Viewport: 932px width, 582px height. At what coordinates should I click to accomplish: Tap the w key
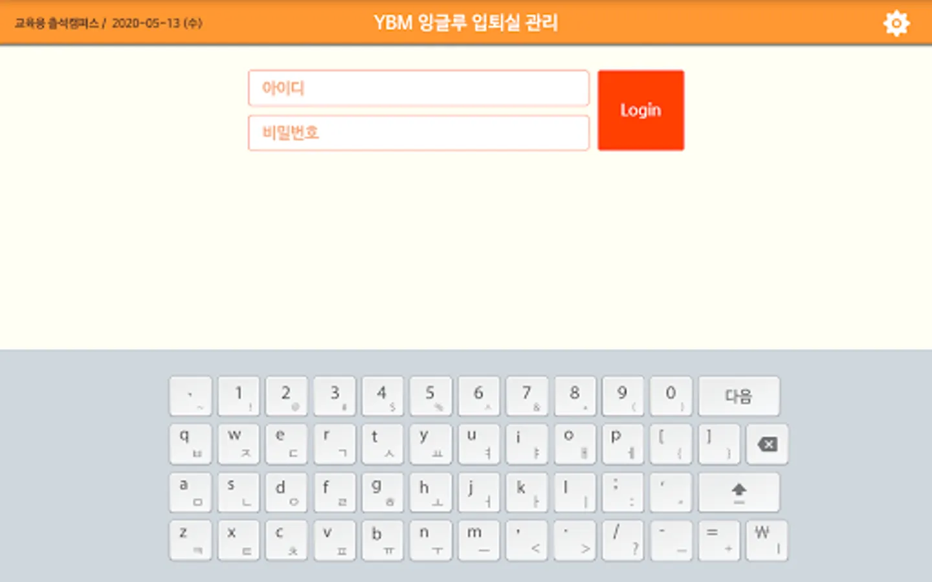(x=239, y=444)
